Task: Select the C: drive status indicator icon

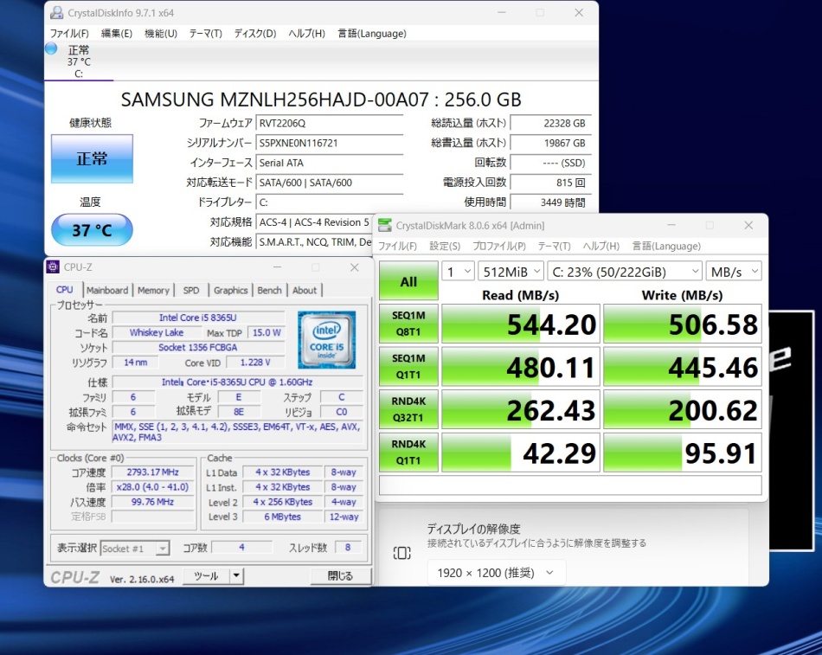Action: pos(51,48)
